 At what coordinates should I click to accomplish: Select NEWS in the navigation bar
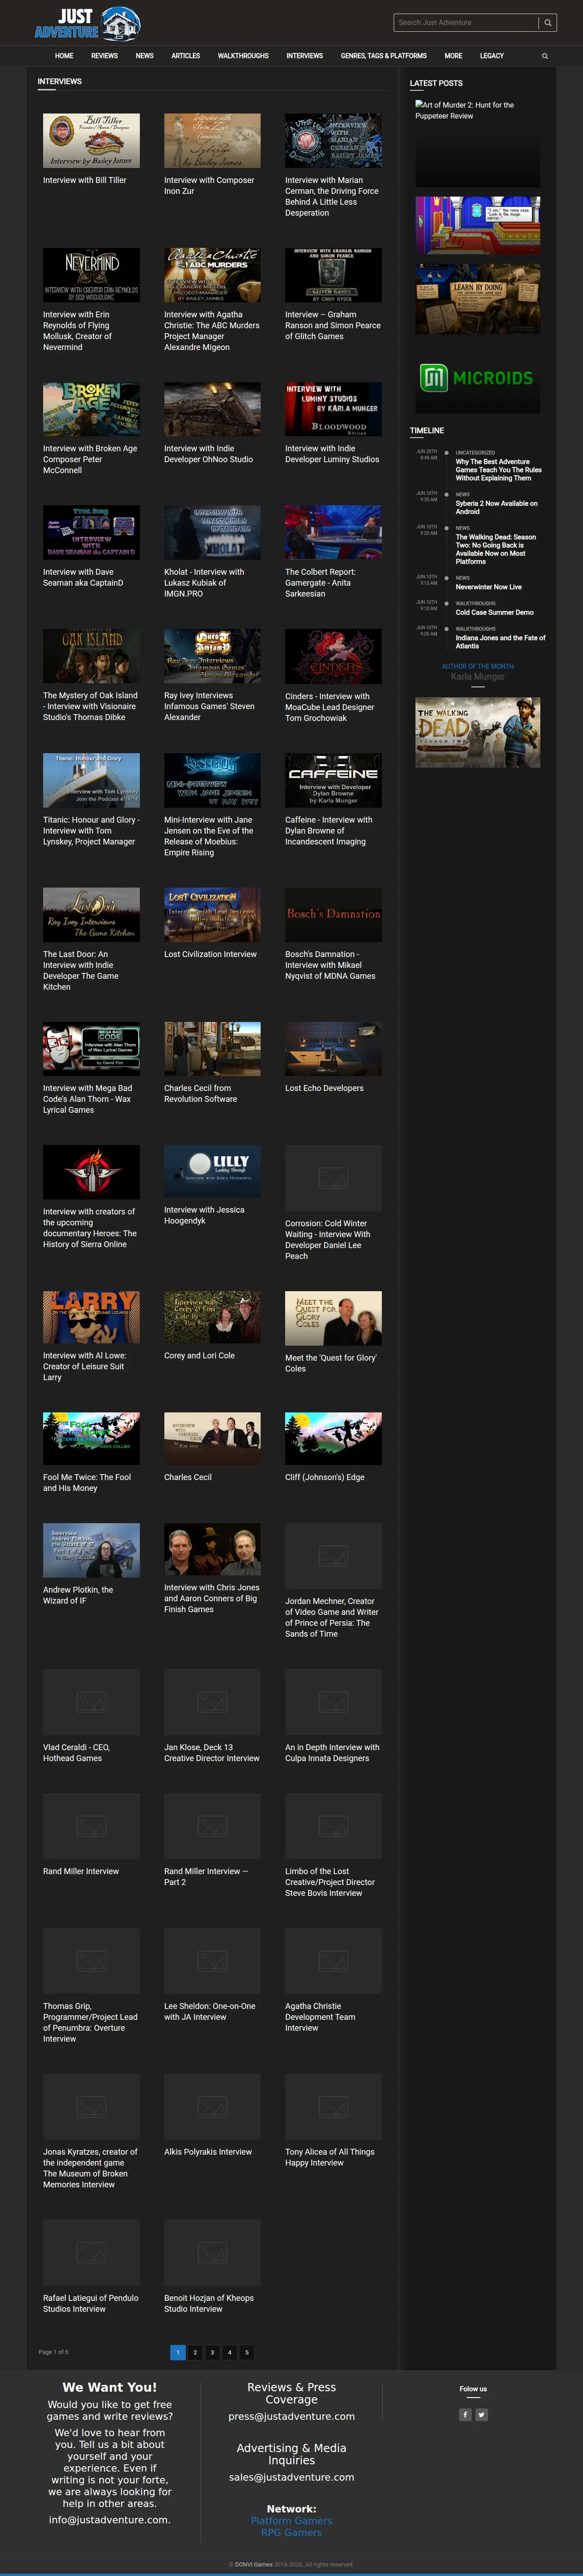[x=145, y=56]
